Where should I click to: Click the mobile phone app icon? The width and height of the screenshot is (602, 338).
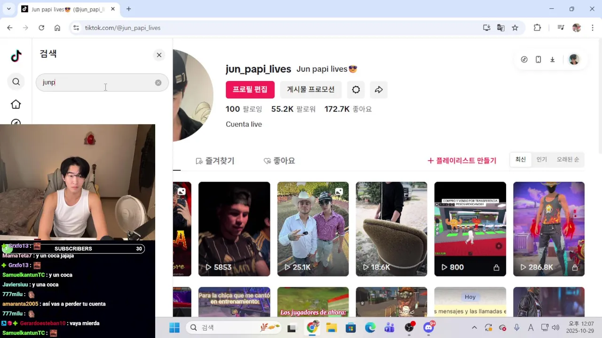pos(539,60)
